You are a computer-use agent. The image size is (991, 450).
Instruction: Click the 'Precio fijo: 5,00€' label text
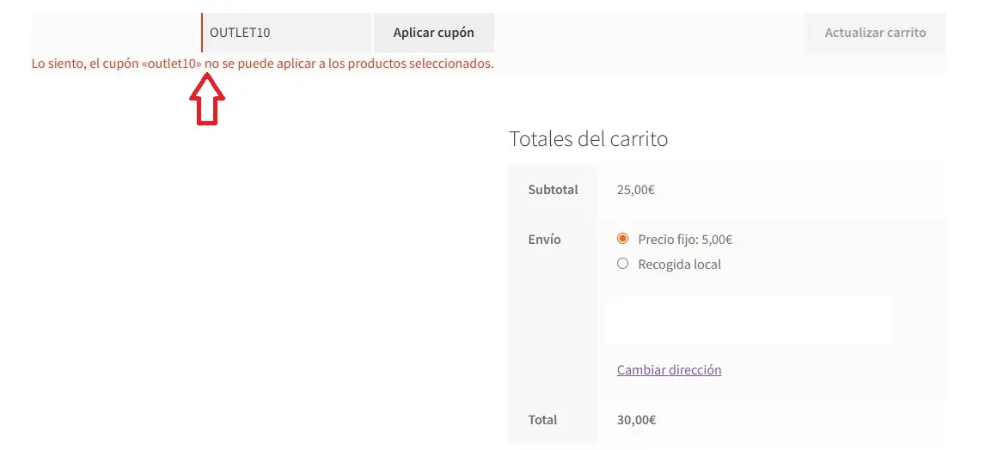pos(685,240)
